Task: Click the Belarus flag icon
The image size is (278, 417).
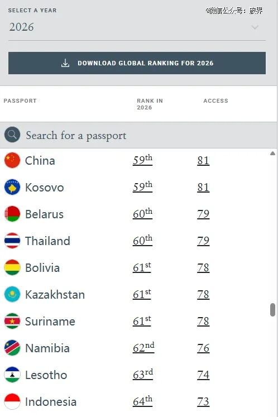Action: (12, 214)
